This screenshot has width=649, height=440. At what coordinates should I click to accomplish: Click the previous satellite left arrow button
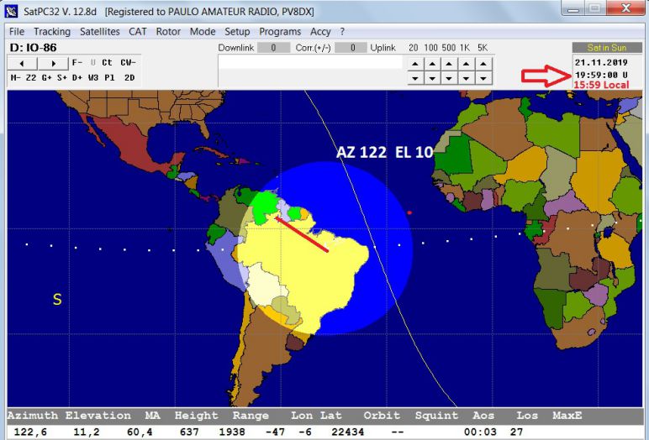tap(23, 63)
